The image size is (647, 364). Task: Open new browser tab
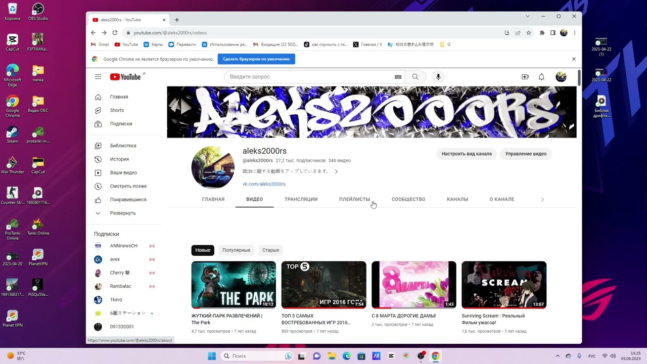point(177,20)
